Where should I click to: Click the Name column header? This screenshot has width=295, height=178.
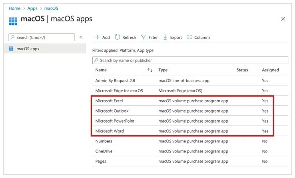101,70
